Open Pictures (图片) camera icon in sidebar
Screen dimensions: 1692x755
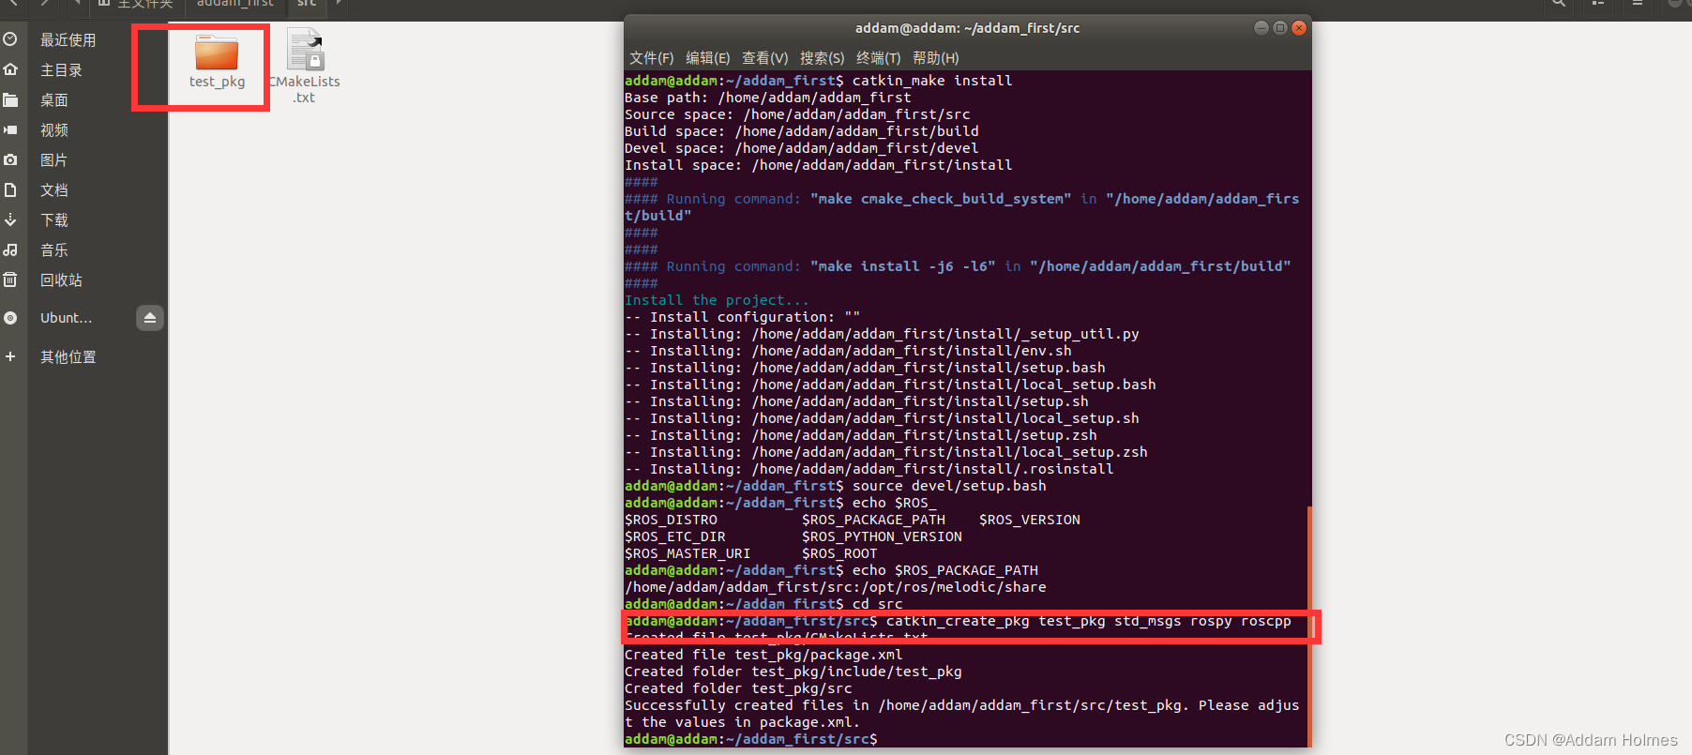10,159
